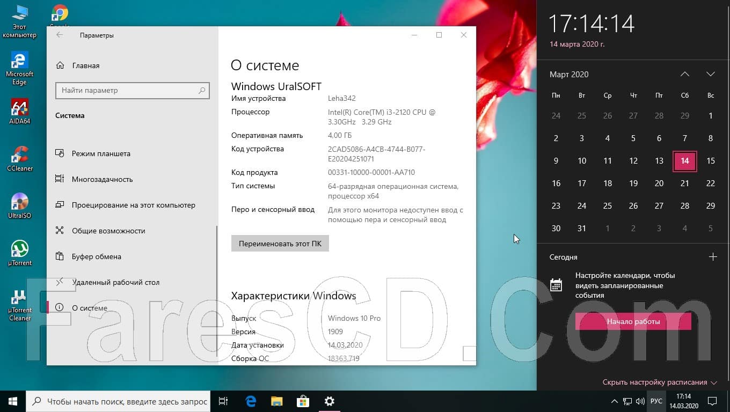Click the search magnifier in "Найти параметр"
The width and height of the screenshot is (730, 412).
(202, 91)
